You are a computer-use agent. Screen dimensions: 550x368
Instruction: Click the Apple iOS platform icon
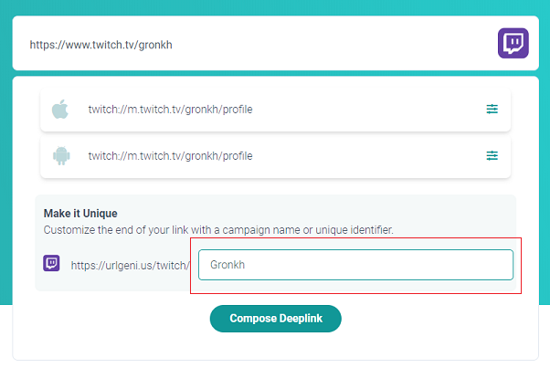pos(60,109)
